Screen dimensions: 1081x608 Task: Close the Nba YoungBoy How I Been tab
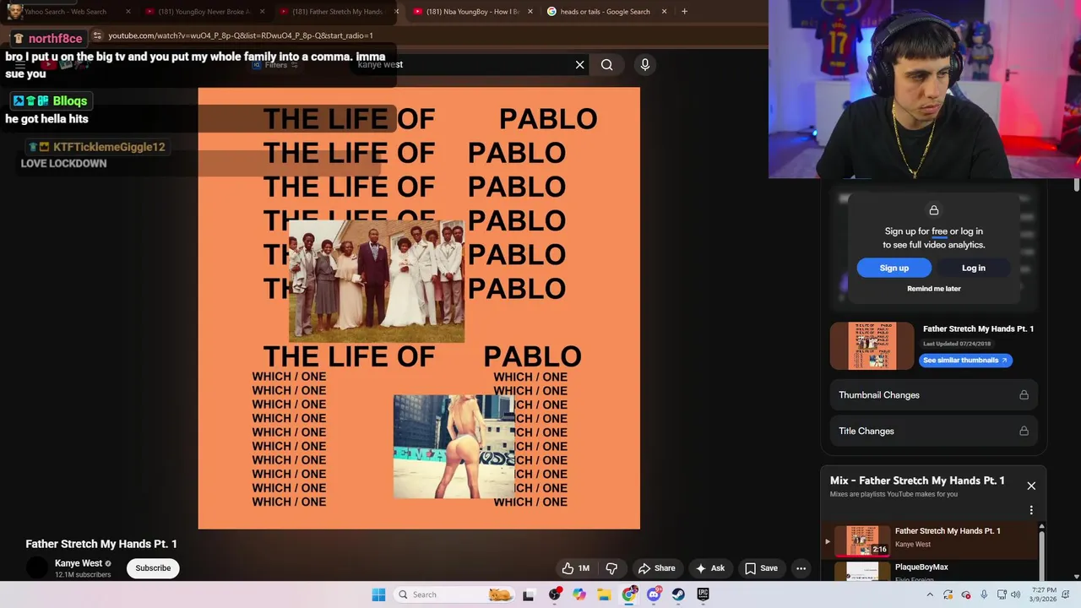pyautogui.click(x=530, y=12)
